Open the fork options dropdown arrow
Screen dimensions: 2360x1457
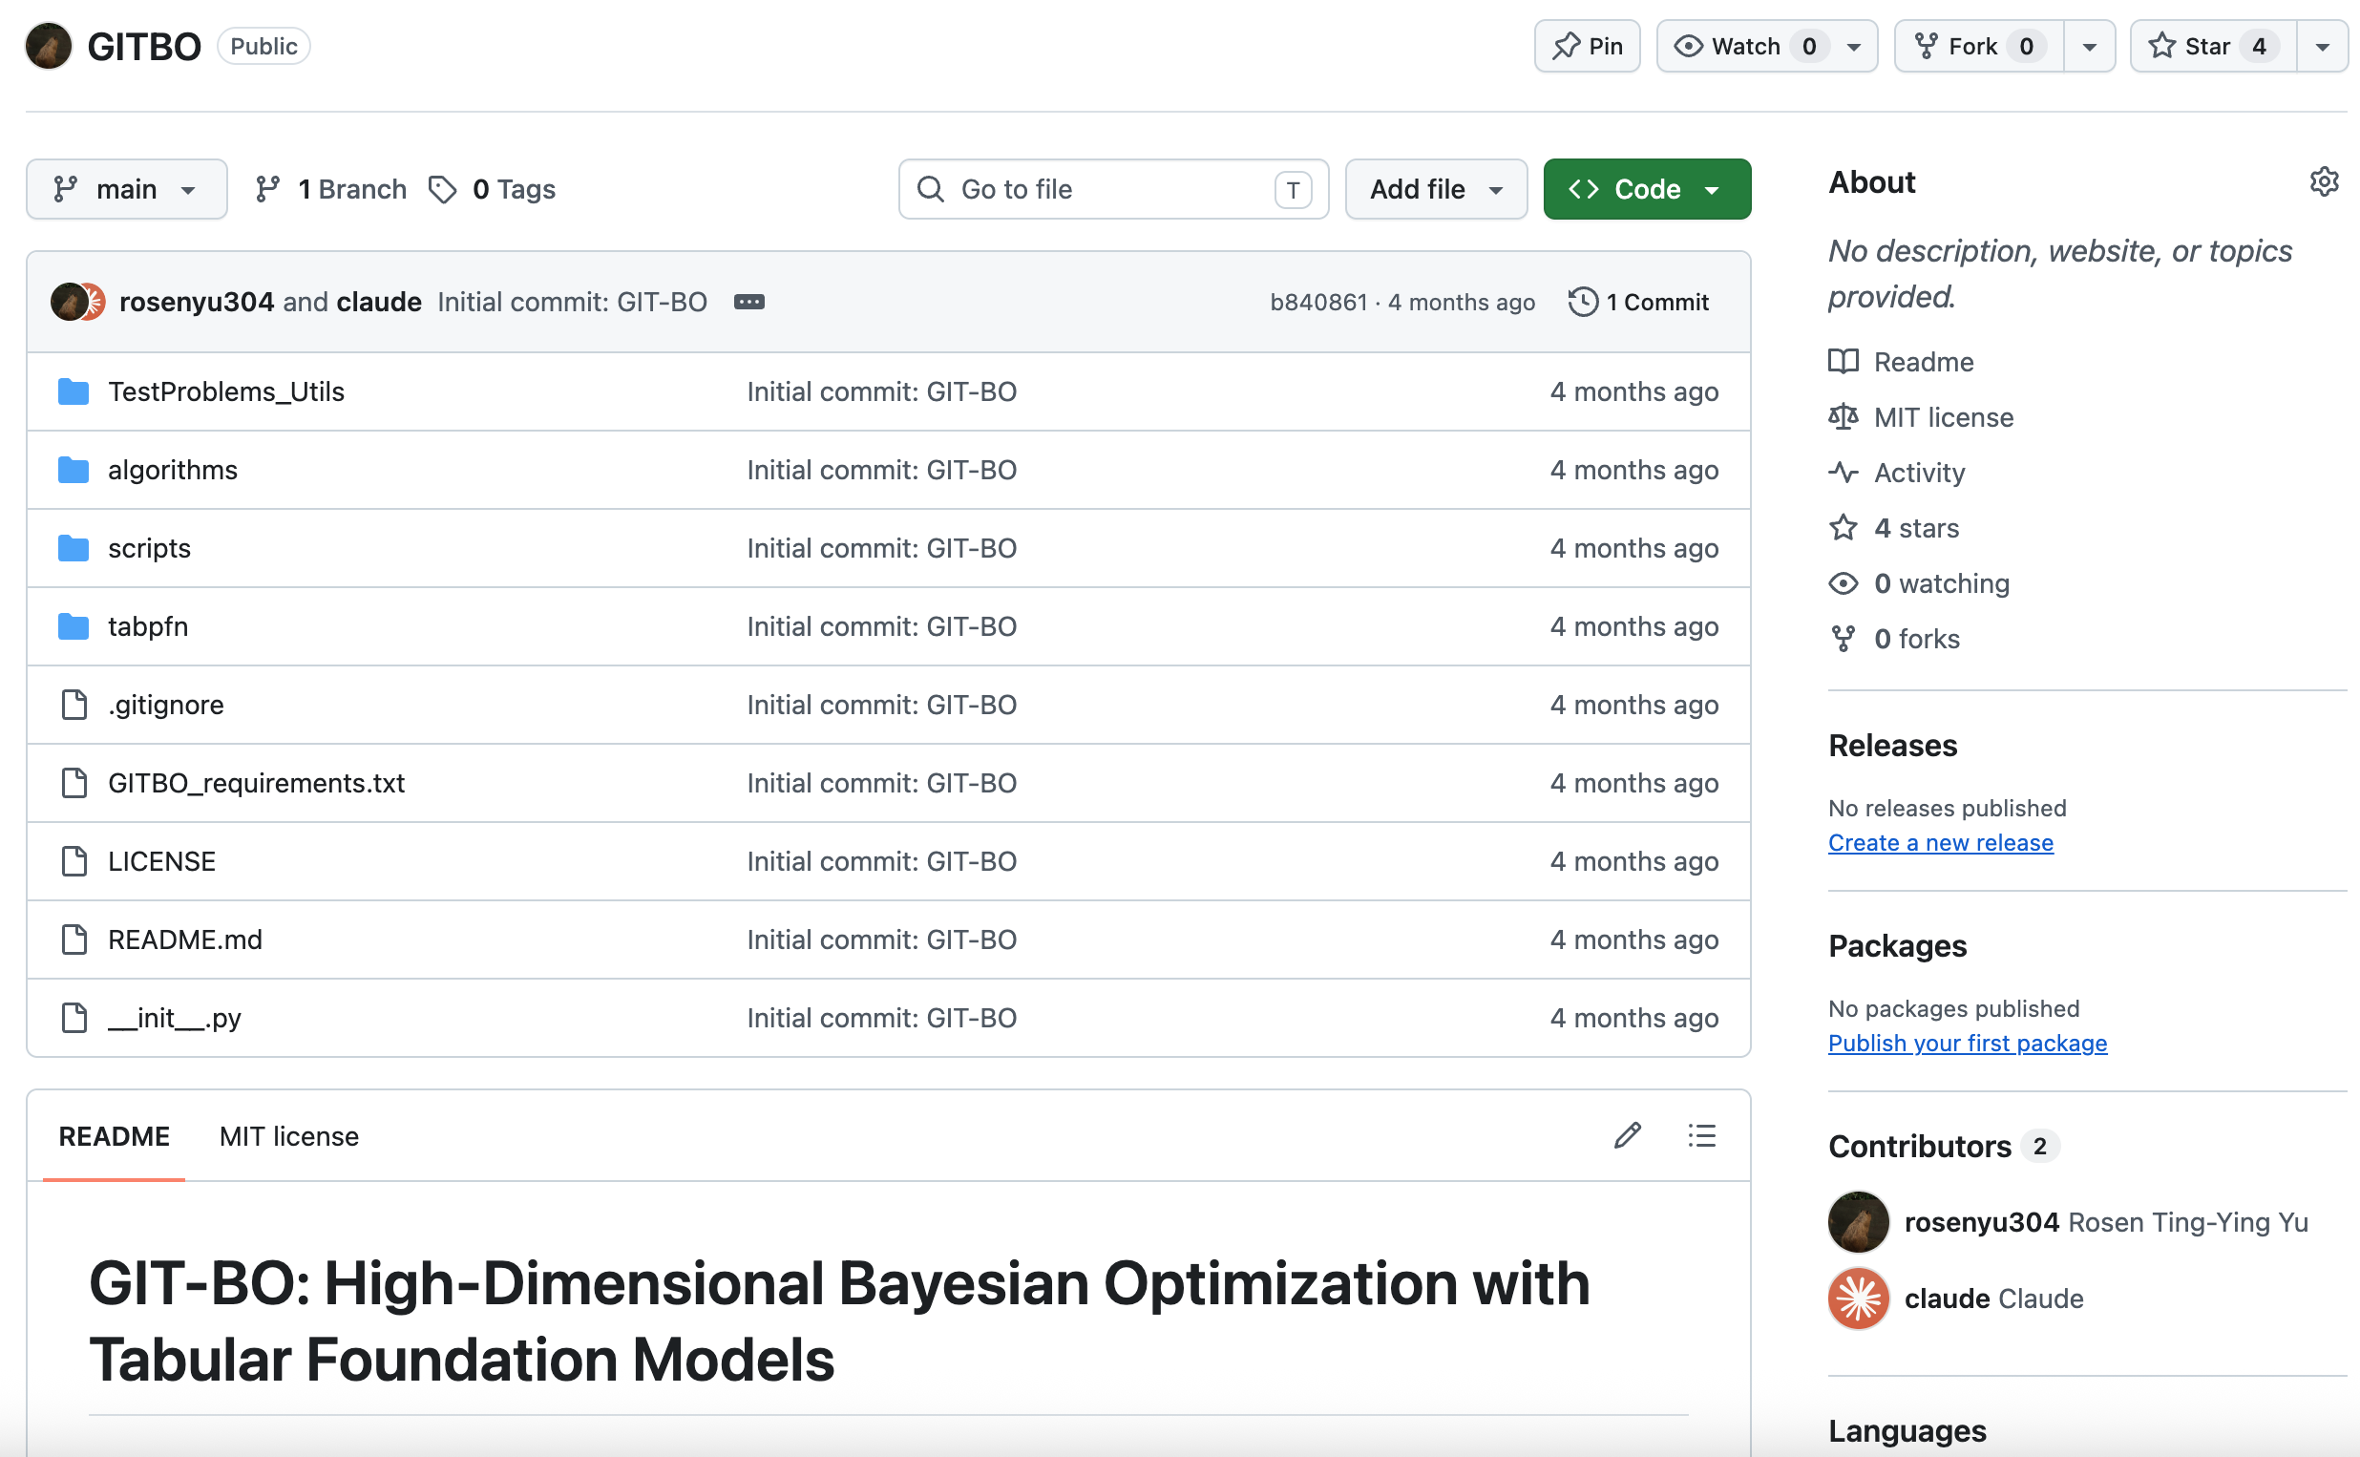[2088, 46]
